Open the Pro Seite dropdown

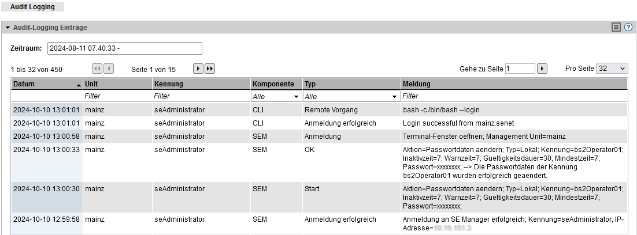coord(612,69)
